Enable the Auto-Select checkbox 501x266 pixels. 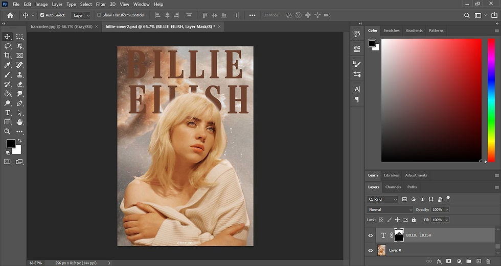pyautogui.click(x=42, y=15)
